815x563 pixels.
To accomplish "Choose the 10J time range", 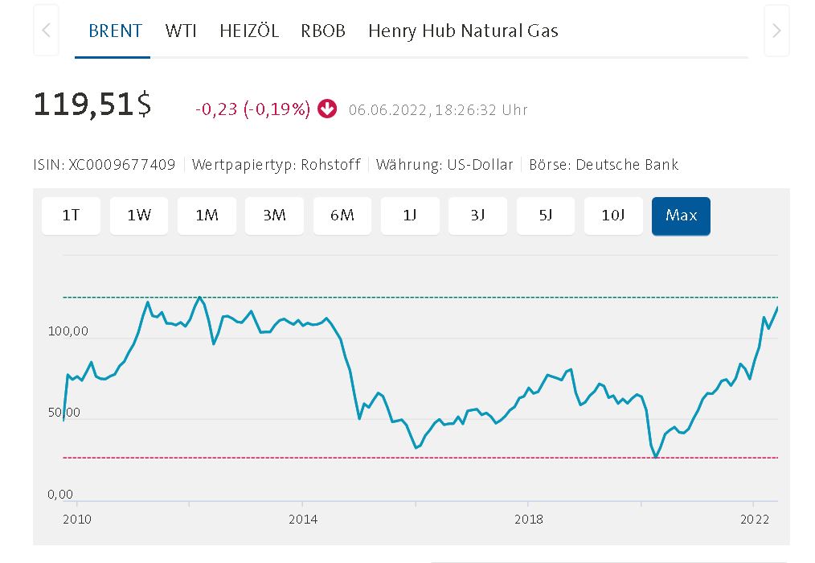I will 613,216.
